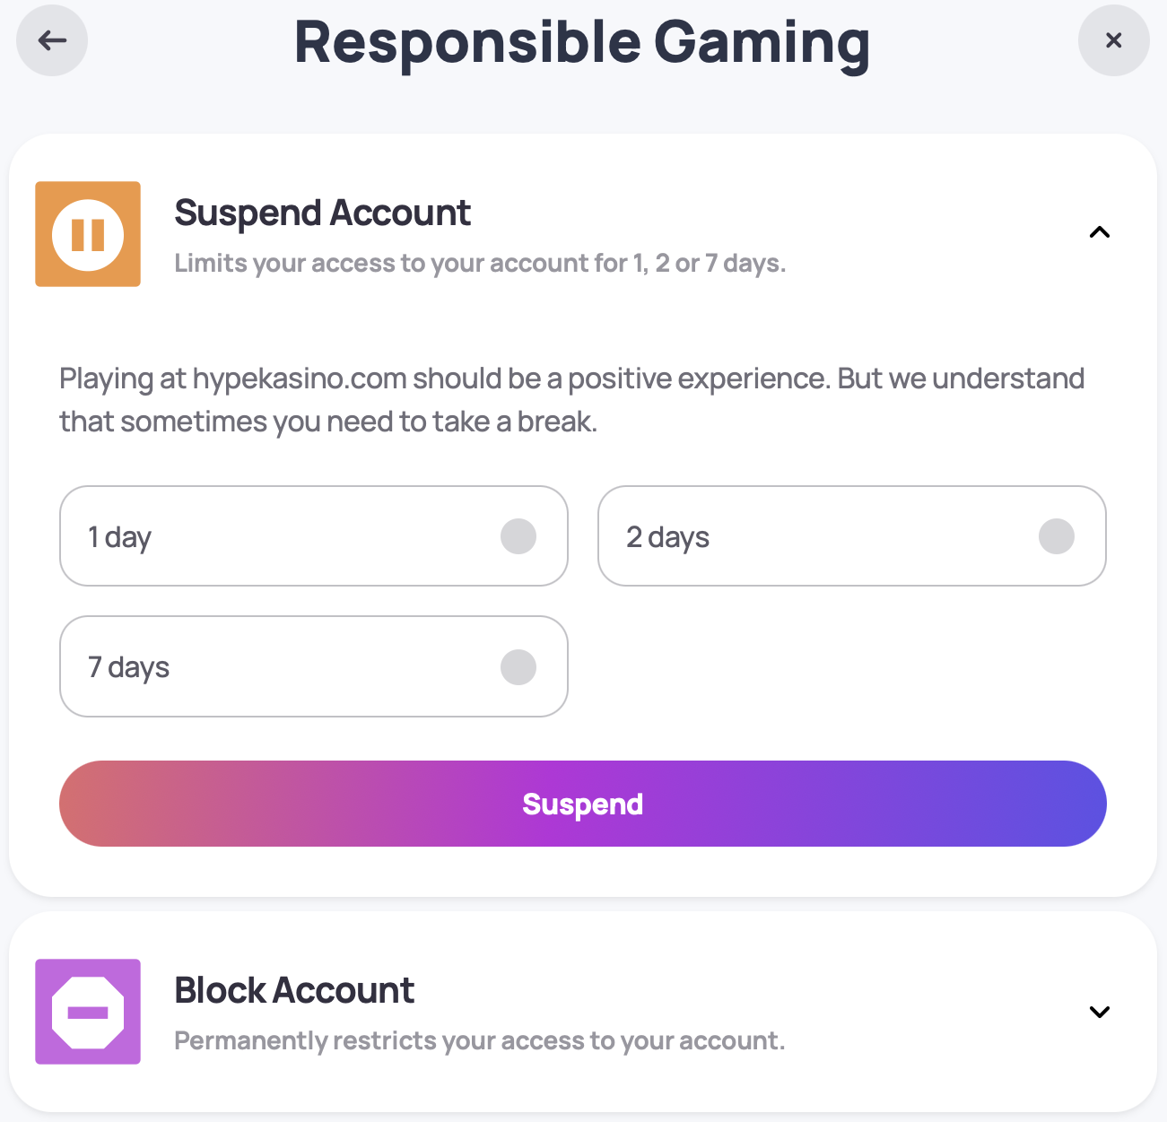
Task: Click the Responsible Gaming page title
Action: pyautogui.click(x=582, y=43)
